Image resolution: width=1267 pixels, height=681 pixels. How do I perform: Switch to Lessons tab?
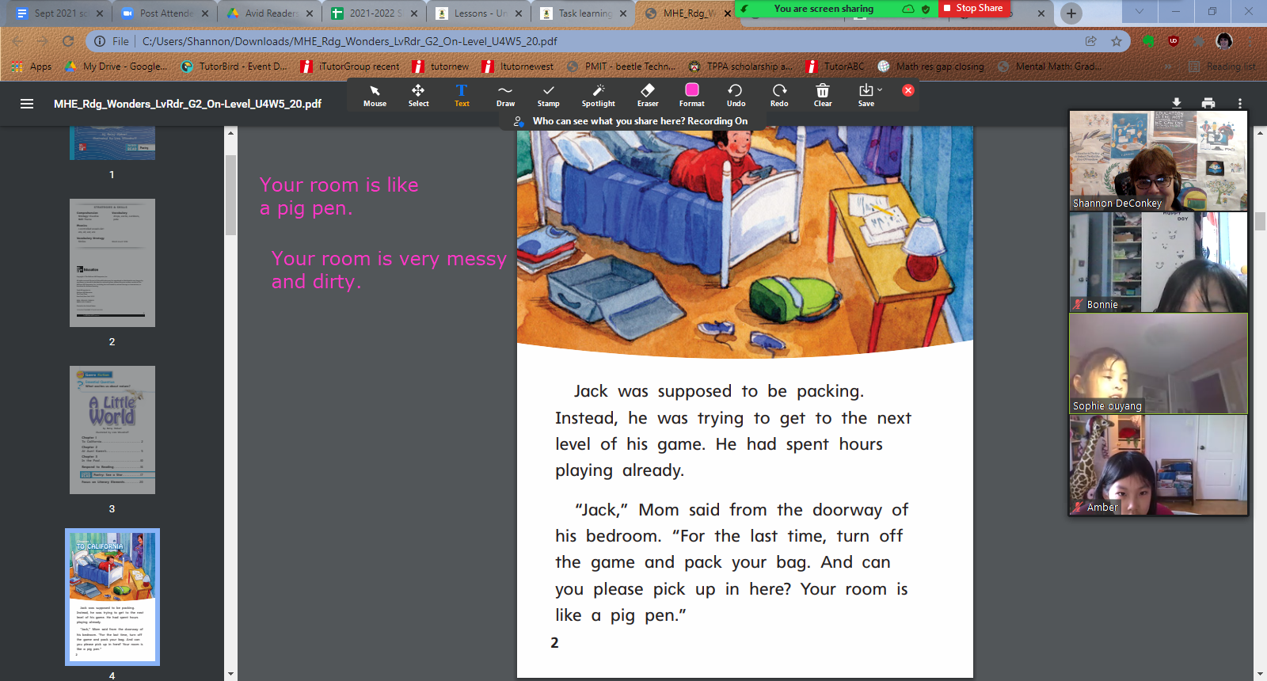478,13
